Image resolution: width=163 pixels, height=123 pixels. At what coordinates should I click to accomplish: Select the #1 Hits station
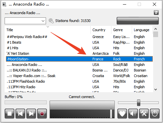(79, 48)
